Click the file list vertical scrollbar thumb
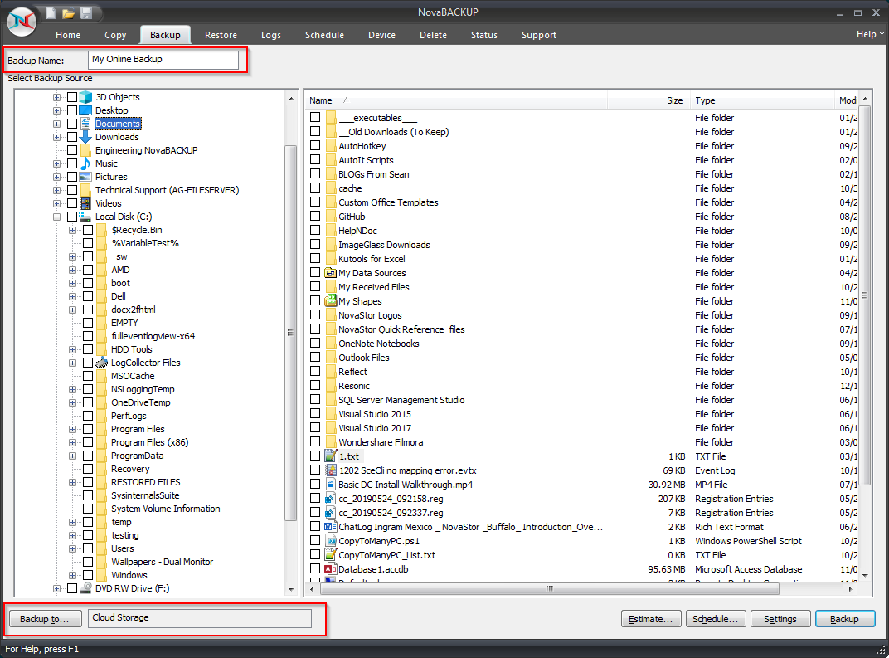889x658 pixels. click(x=865, y=295)
